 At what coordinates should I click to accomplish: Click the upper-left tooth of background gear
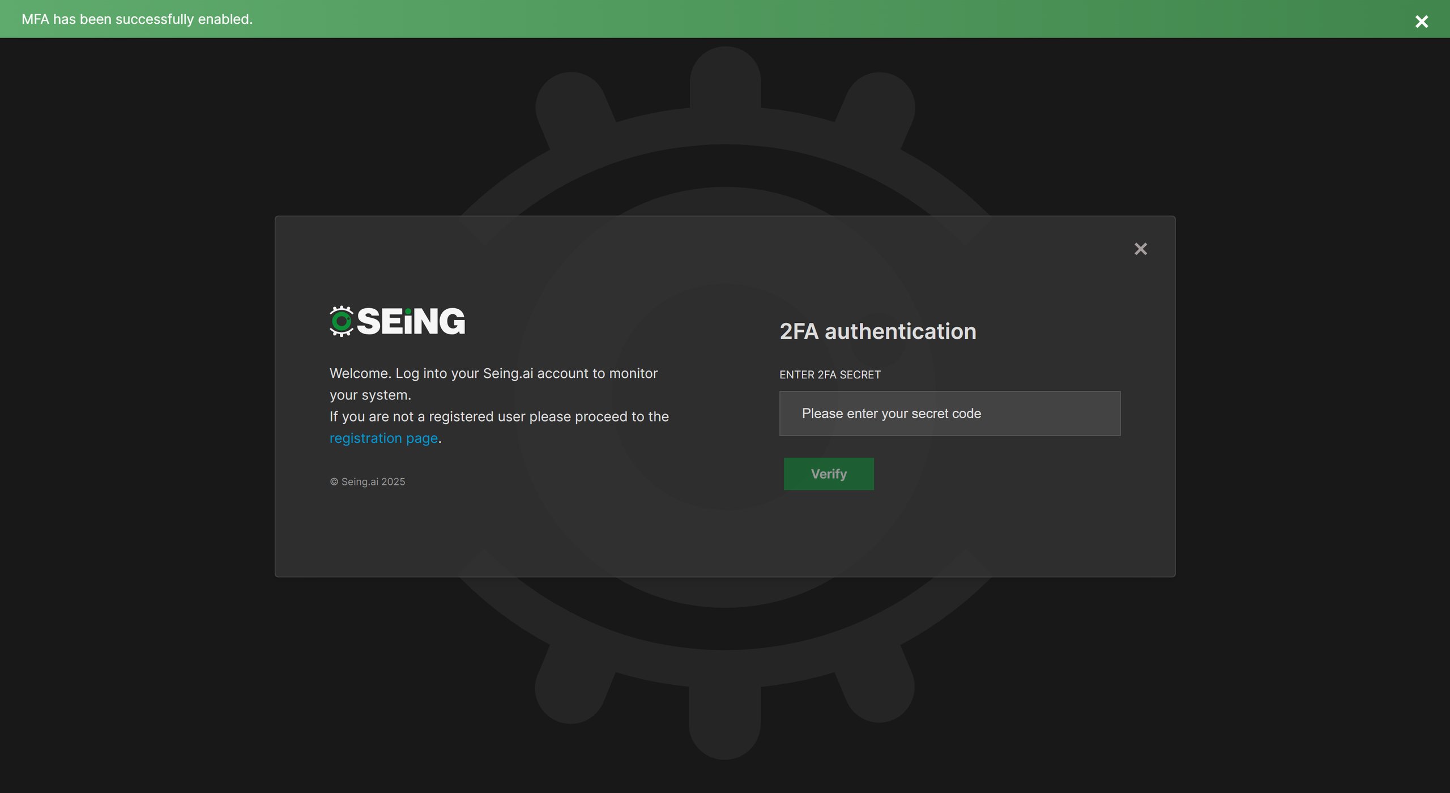coord(573,108)
